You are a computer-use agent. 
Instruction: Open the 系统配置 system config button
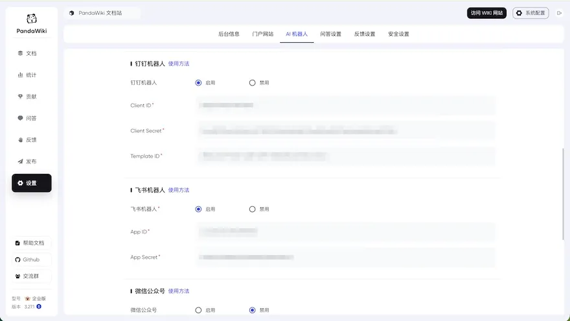pos(530,13)
